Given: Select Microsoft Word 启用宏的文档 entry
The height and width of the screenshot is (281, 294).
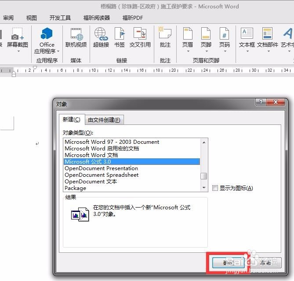Looking at the screenshot, I should coord(132,148).
